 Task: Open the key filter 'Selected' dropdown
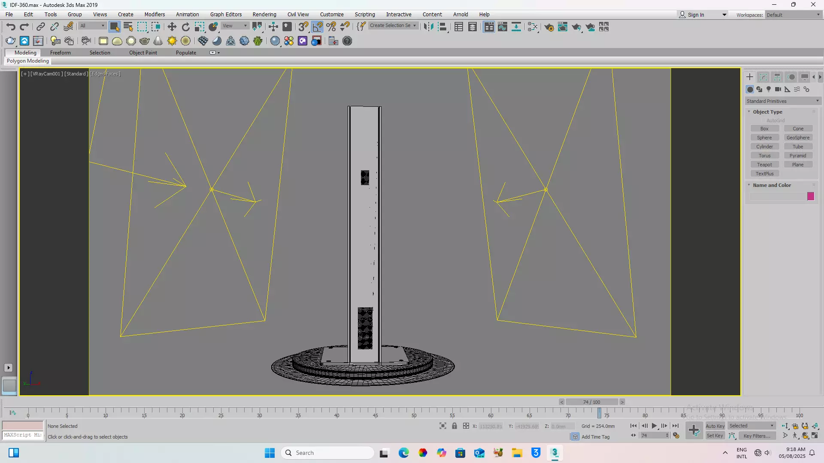tap(751, 426)
